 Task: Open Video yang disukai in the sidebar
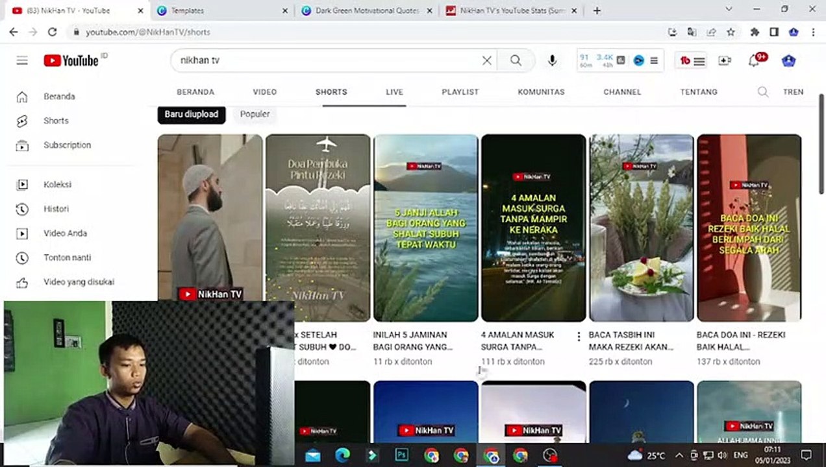tap(79, 281)
